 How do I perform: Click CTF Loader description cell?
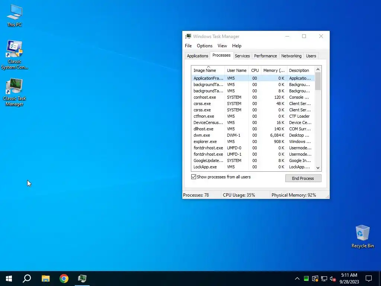click(x=300, y=116)
